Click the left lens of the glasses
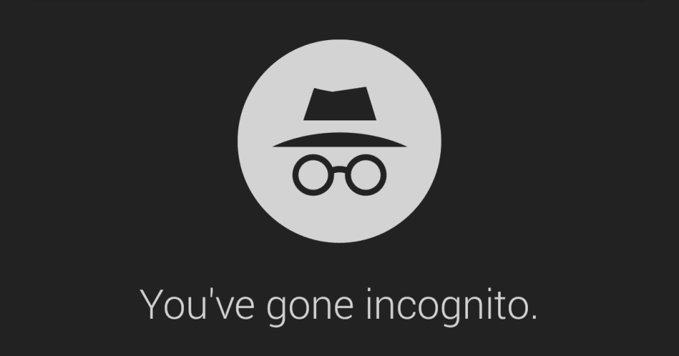The width and height of the screenshot is (679, 356). click(313, 175)
